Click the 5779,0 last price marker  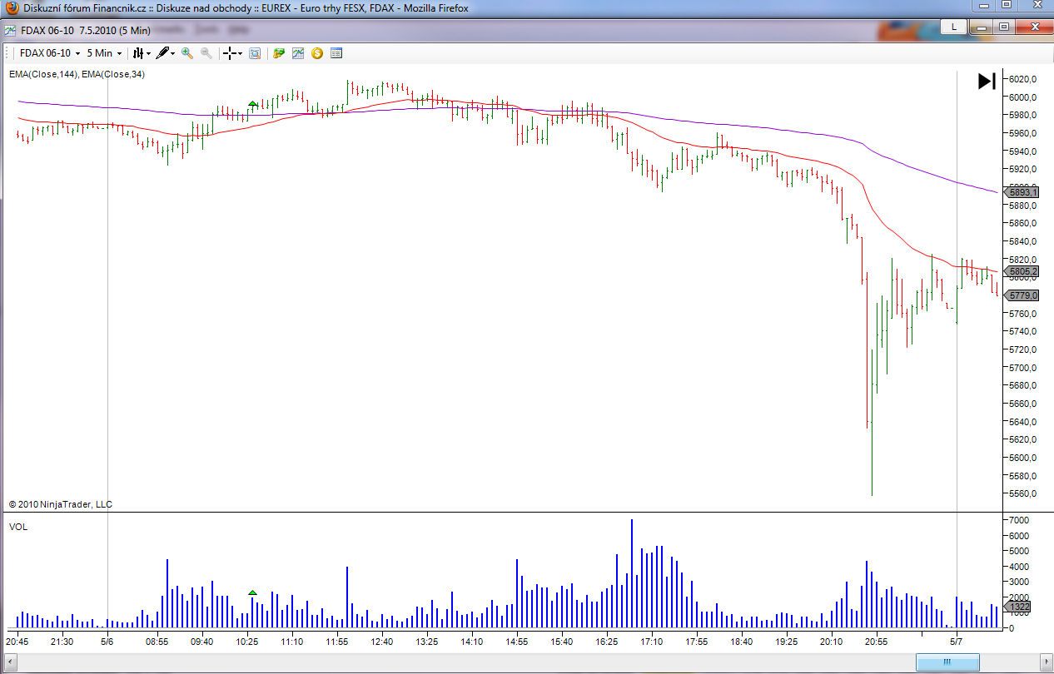click(1023, 295)
